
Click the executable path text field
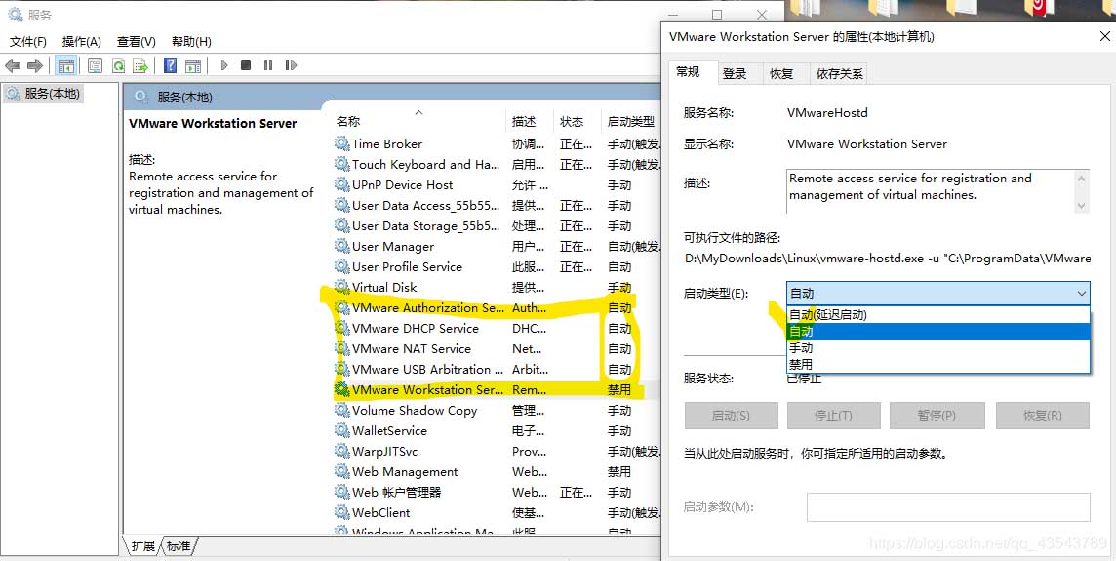(x=888, y=259)
